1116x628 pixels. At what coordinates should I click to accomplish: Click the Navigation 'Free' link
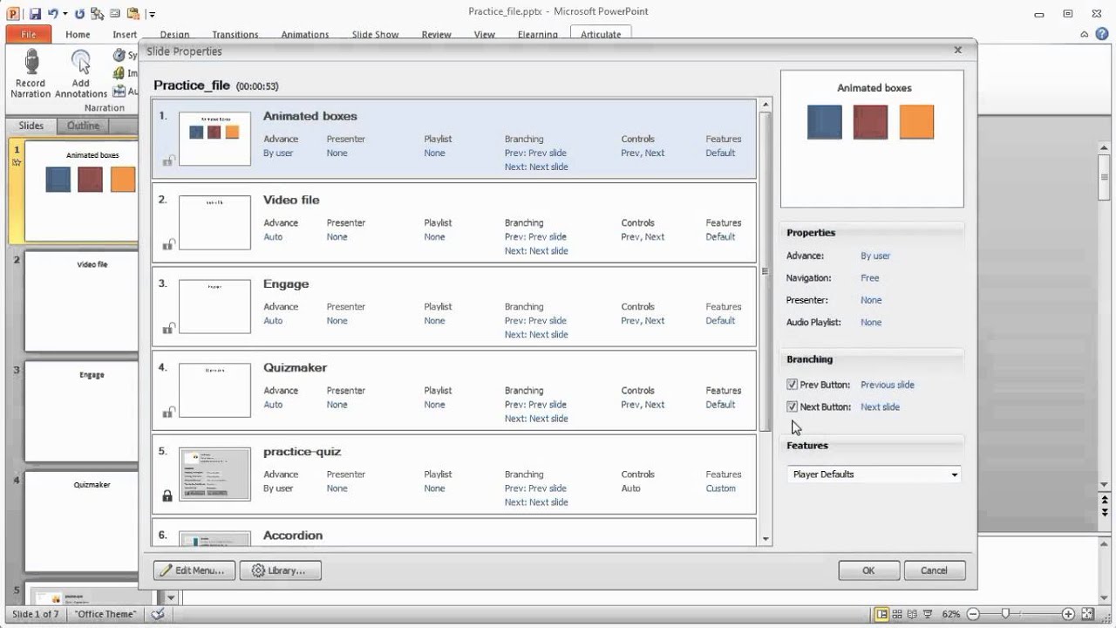click(869, 278)
